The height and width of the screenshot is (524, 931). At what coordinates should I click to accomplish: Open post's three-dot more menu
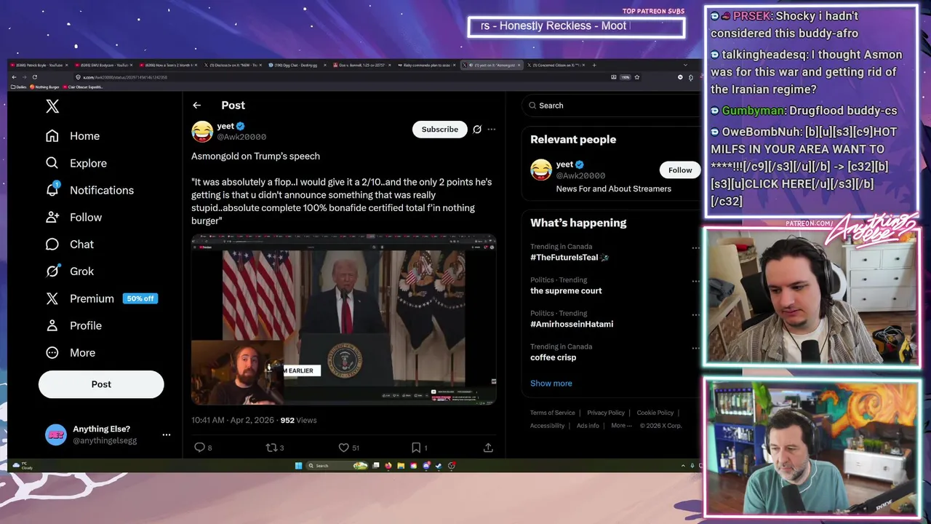(492, 129)
